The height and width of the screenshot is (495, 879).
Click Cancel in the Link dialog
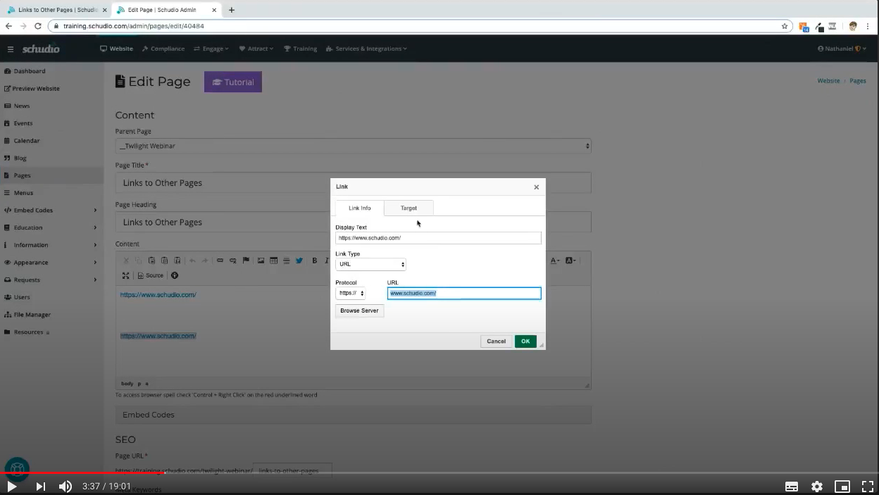(496, 342)
